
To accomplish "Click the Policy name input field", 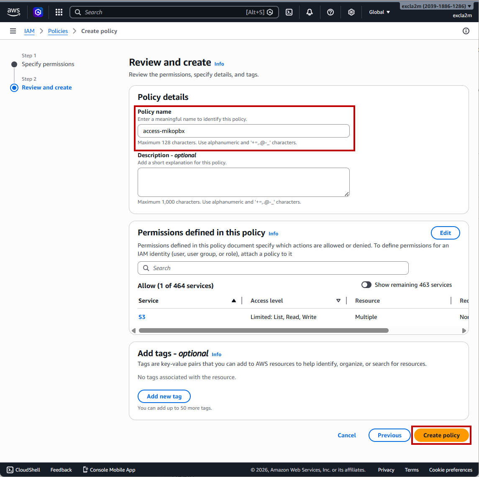I will (243, 131).
